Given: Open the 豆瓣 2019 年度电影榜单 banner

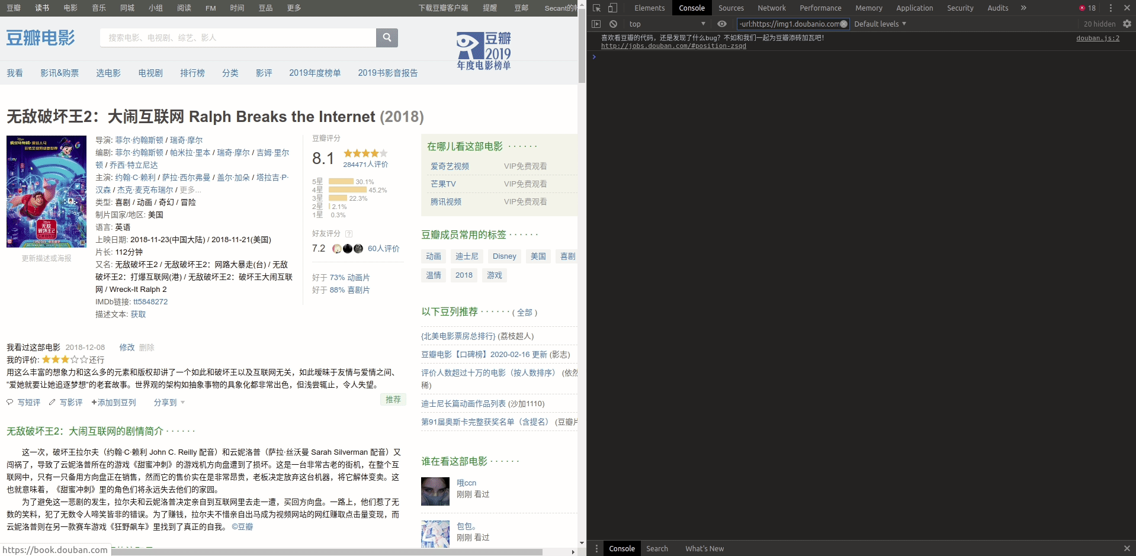Looking at the screenshot, I should (x=483, y=51).
